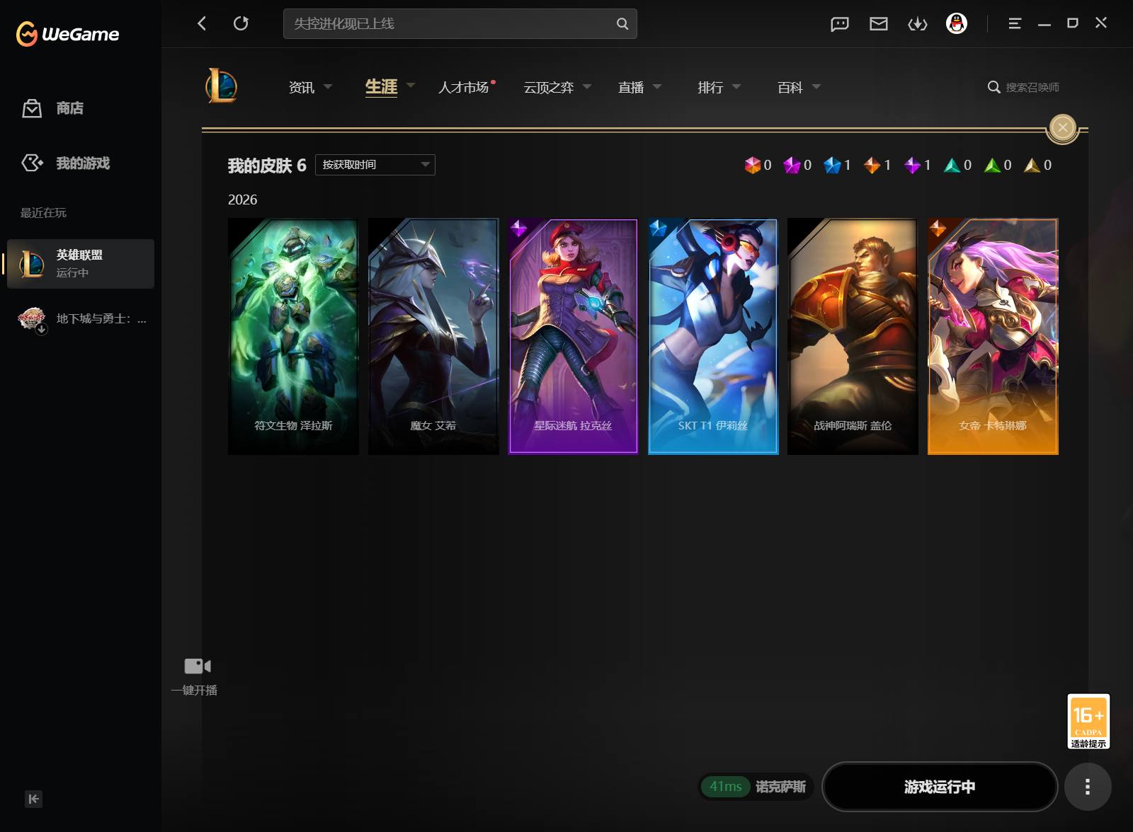Open 商店 in the sidebar
Image resolution: width=1133 pixels, height=832 pixels.
[69, 108]
